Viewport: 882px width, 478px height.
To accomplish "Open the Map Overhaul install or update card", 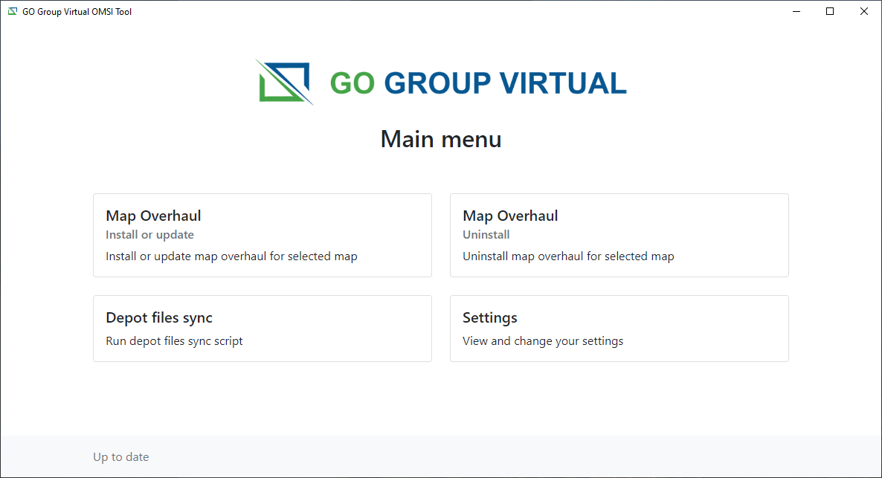I will tap(262, 235).
